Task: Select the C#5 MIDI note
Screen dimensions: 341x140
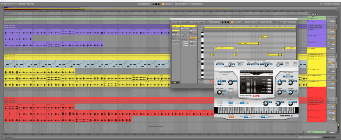Action: [x=264, y=36]
